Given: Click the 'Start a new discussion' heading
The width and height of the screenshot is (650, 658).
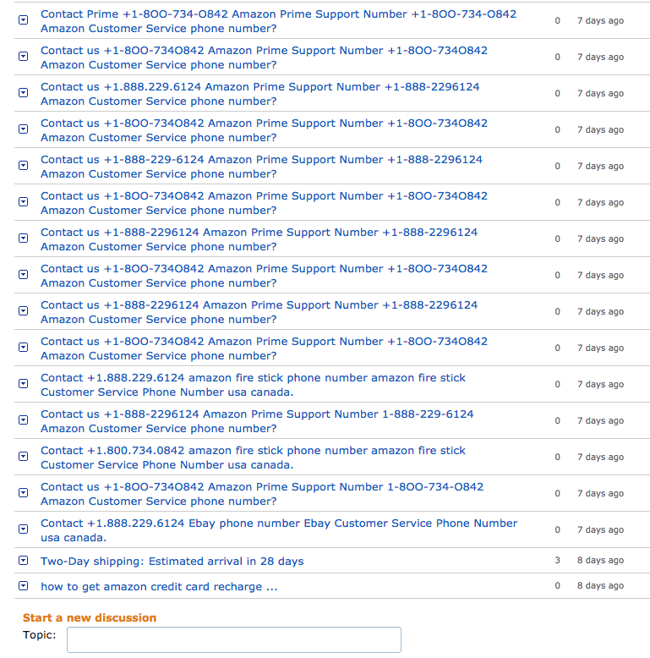Looking at the screenshot, I should click(x=90, y=617).
